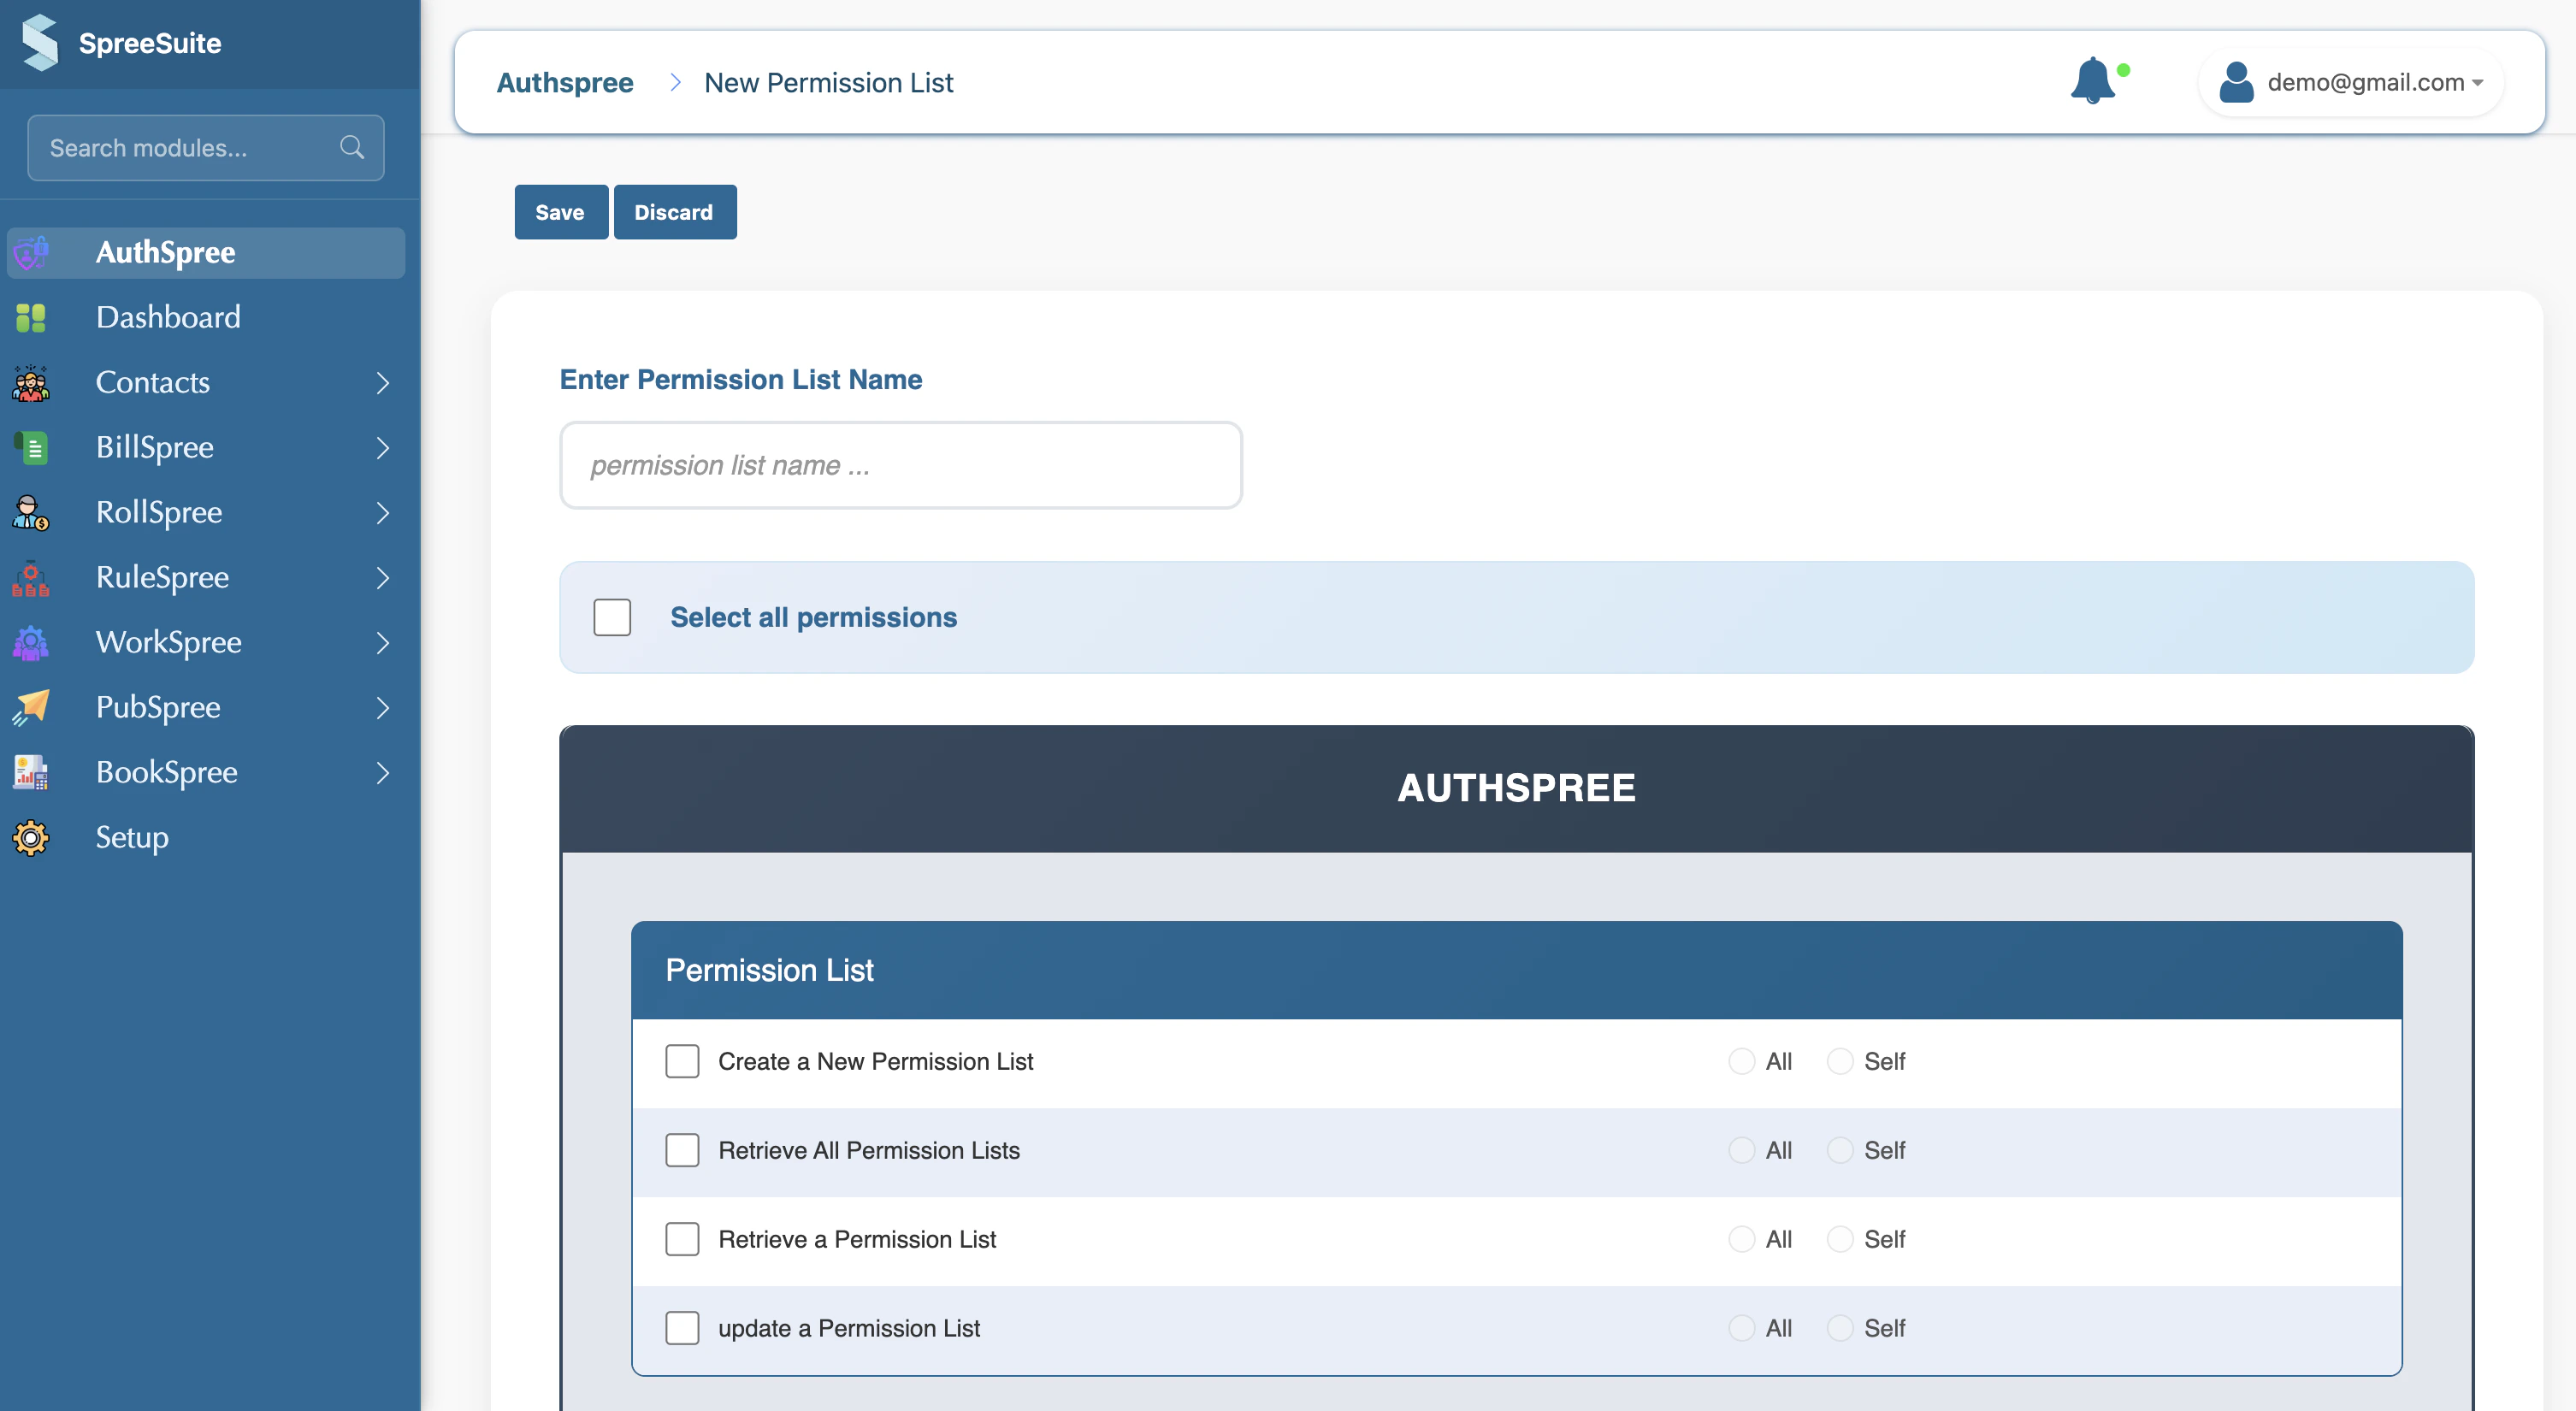
Task: Enable Select all permissions checkbox
Action: click(x=612, y=617)
